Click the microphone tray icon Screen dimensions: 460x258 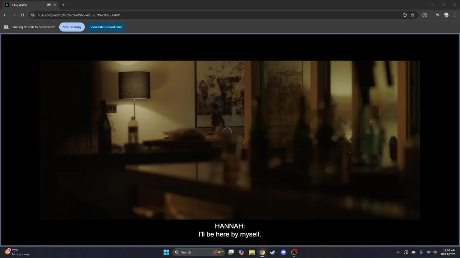[x=421, y=252]
